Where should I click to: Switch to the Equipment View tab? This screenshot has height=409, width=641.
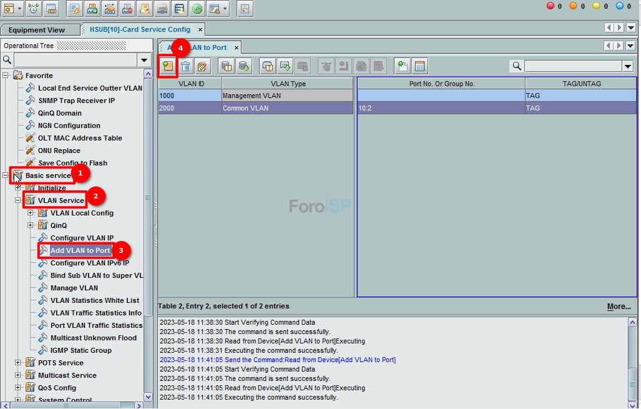tap(37, 29)
